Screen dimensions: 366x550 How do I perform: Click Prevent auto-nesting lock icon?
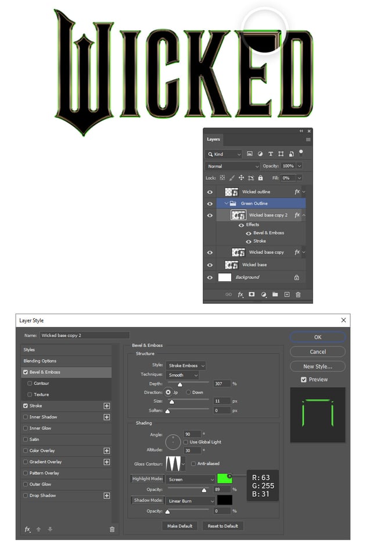tap(251, 178)
